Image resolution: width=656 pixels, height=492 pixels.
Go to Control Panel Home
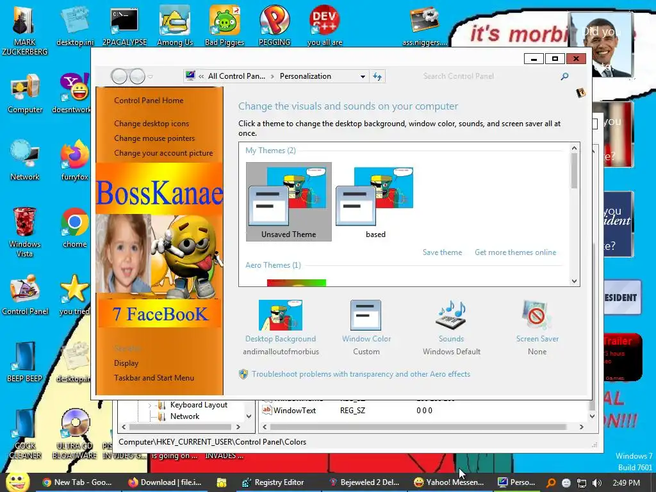149,101
